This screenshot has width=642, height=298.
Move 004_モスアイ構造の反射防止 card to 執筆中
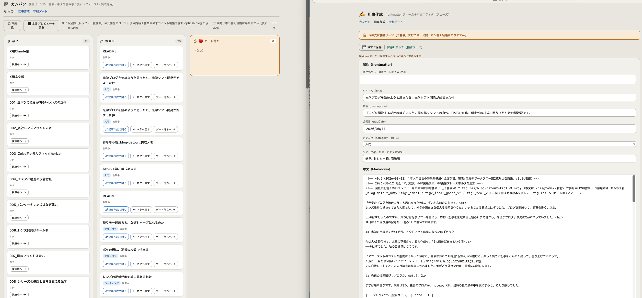[x=19, y=192]
